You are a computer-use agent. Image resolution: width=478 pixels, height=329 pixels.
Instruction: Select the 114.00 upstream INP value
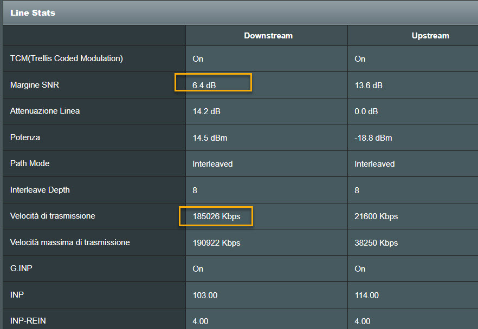[366, 295]
